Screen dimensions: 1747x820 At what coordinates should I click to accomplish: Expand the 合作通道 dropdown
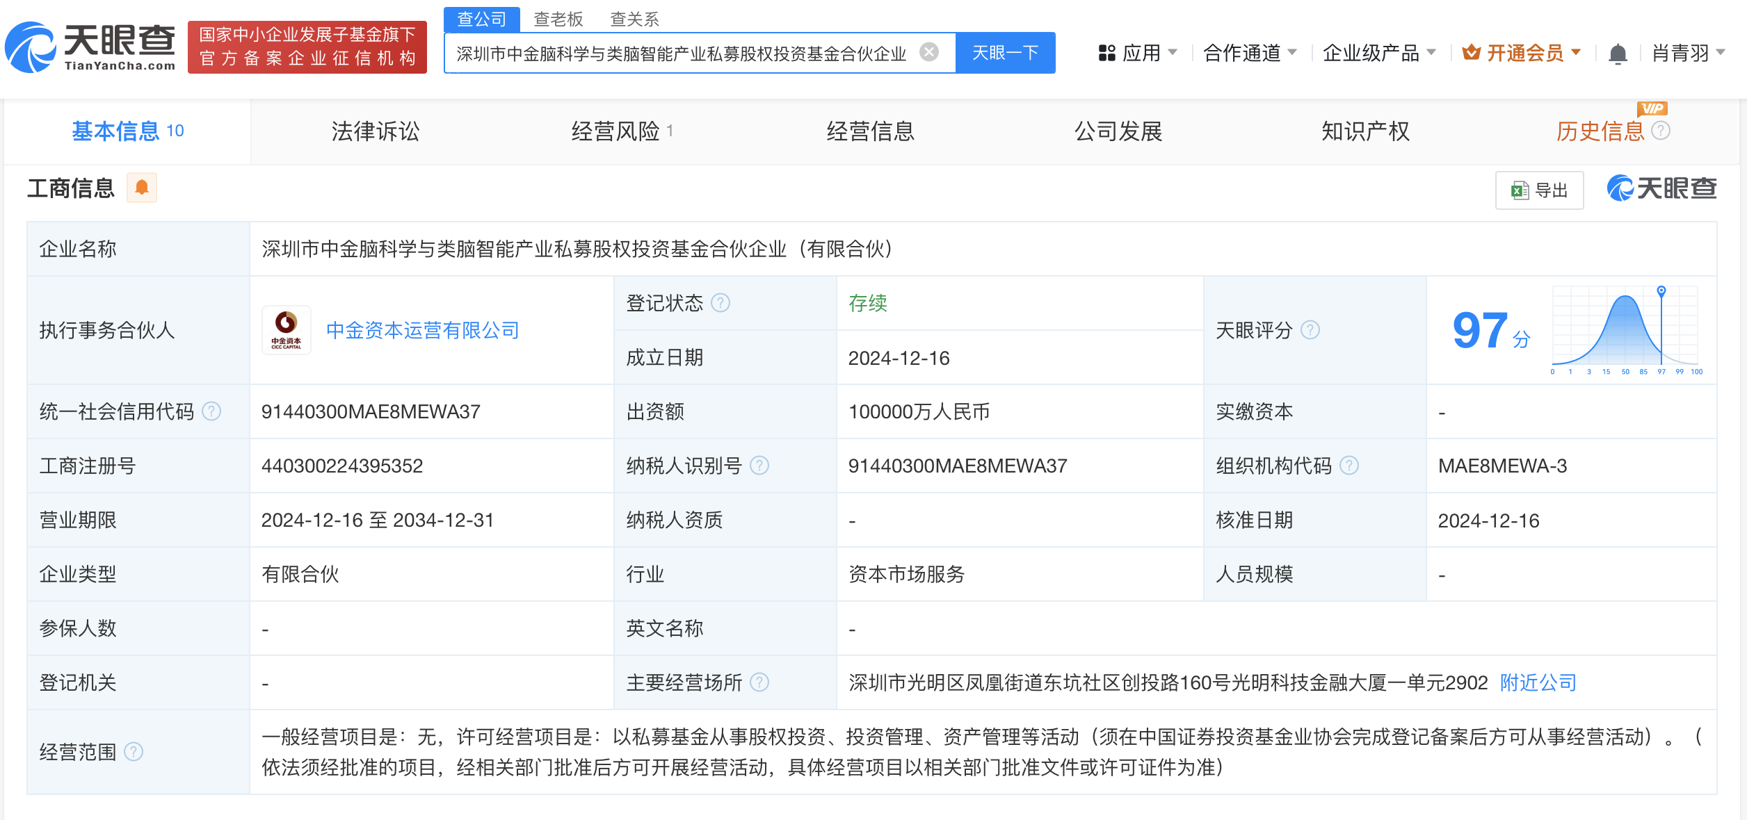point(1250,53)
